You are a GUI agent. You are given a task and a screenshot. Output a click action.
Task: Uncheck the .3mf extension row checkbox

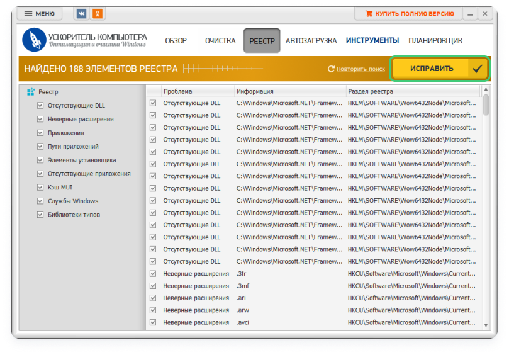click(153, 286)
